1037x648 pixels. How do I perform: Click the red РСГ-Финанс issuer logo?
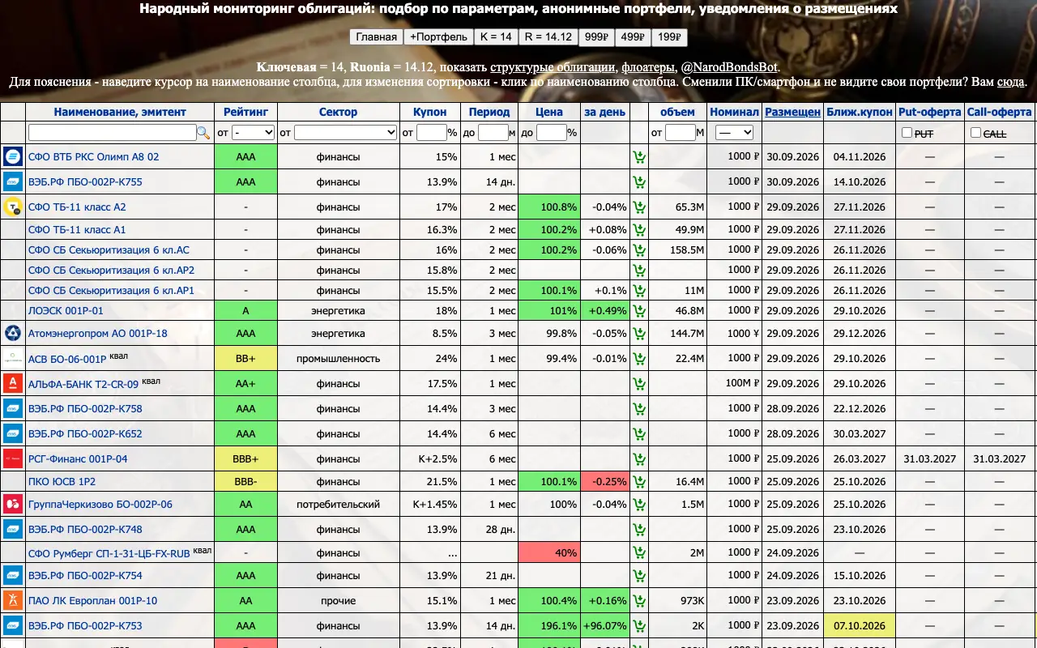pyautogui.click(x=13, y=459)
